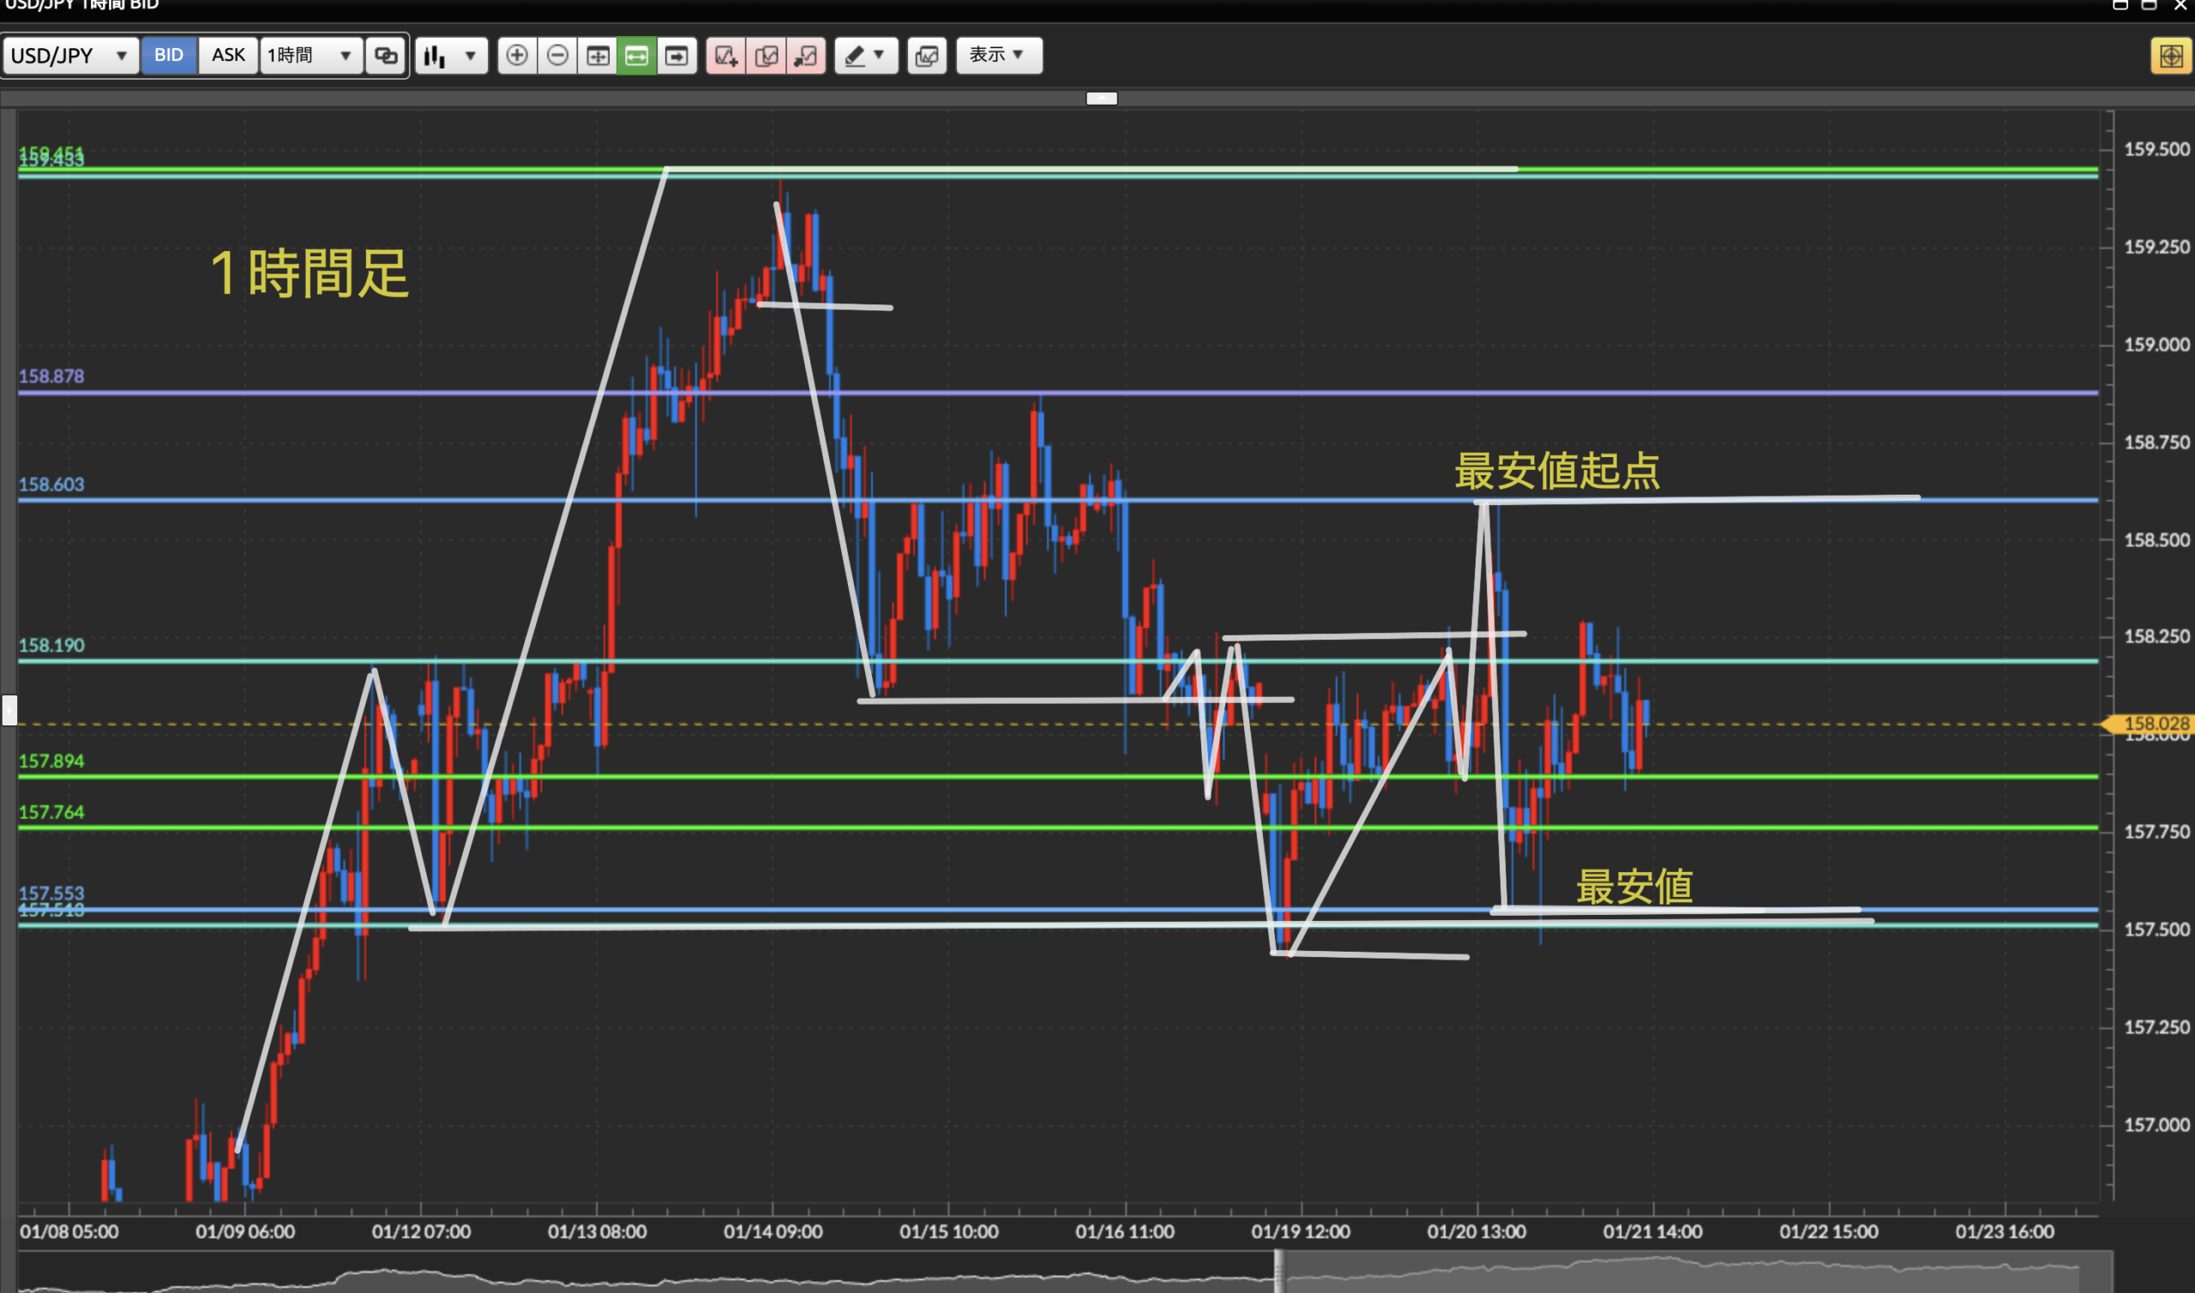Click the scroll-to-latest arrow icon
The width and height of the screenshot is (2195, 1293).
677,56
